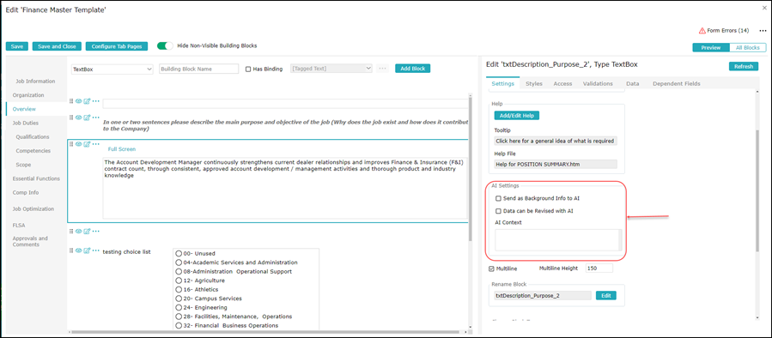Image resolution: width=772 pixels, height=338 pixels.
Task: Click edit icon on empty block above testing choice list
Action: [x=87, y=232]
